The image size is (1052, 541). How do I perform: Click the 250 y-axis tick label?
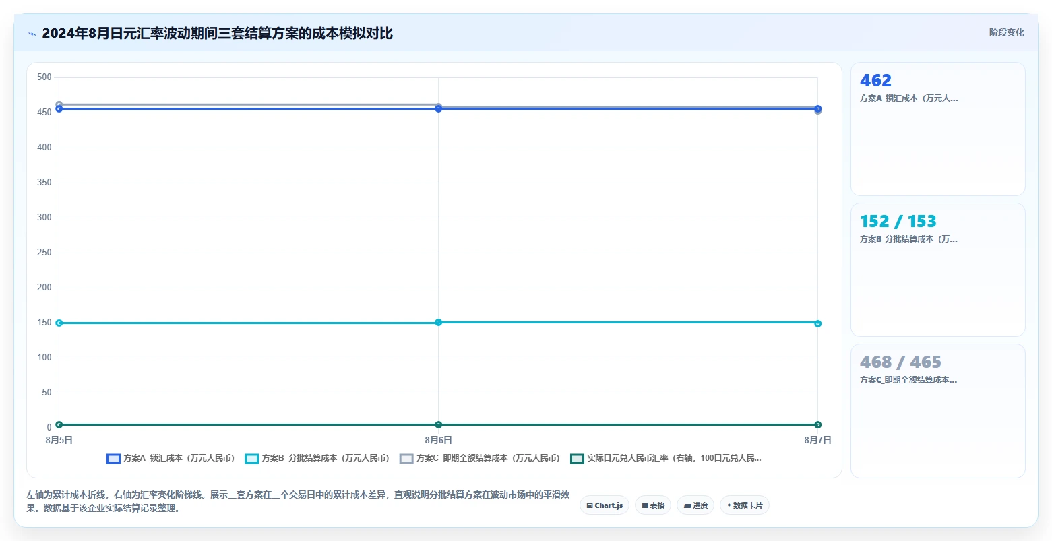44,253
